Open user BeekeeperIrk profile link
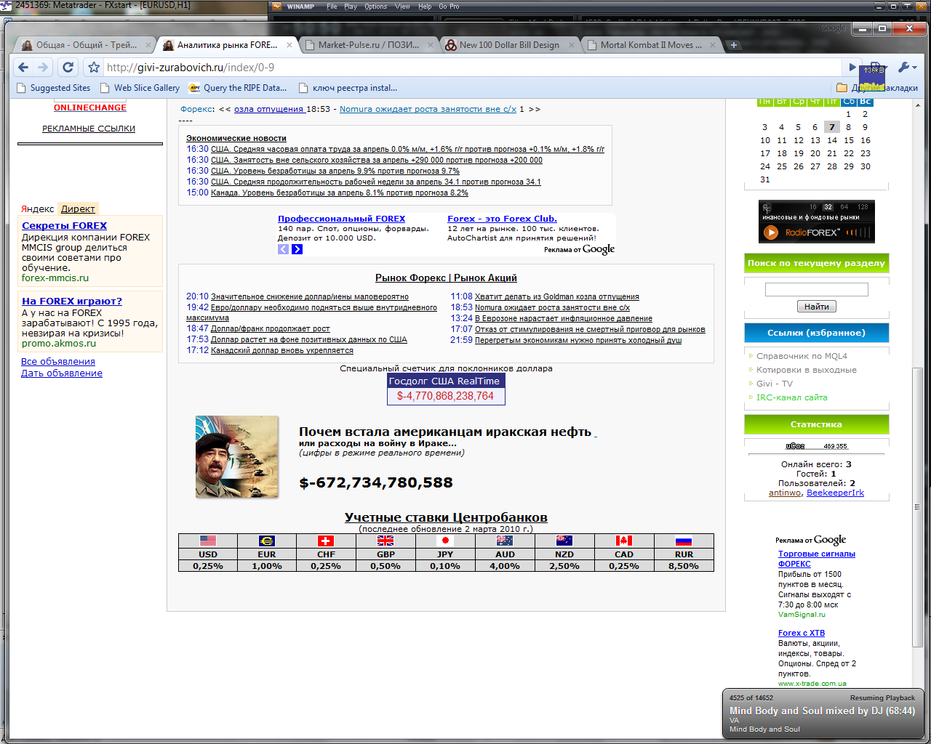Screen dimensions: 931x744 [x=835, y=493]
